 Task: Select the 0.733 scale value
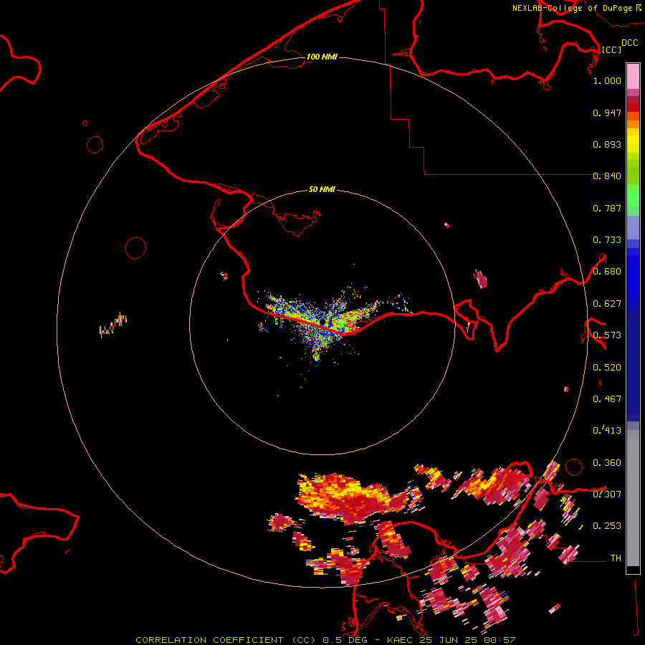pos(607,240)
